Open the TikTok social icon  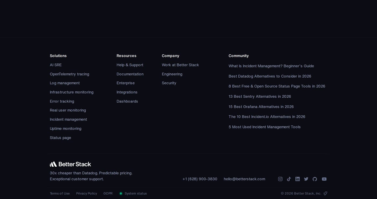289,179
